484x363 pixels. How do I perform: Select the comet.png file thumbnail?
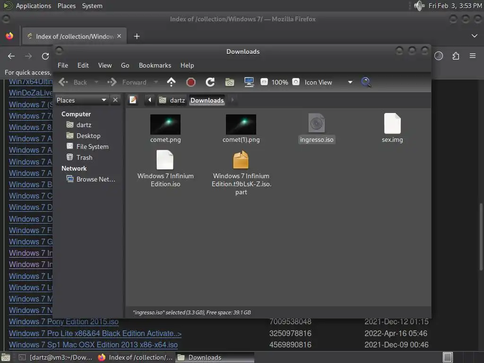165,124
